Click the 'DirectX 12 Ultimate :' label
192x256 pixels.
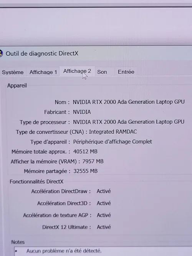click(x=66, y=227)
